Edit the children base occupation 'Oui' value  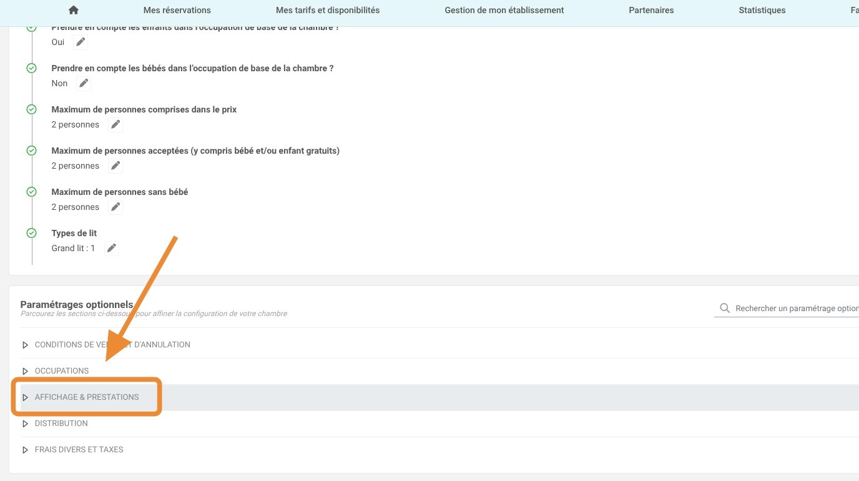(x=81, y=42)
